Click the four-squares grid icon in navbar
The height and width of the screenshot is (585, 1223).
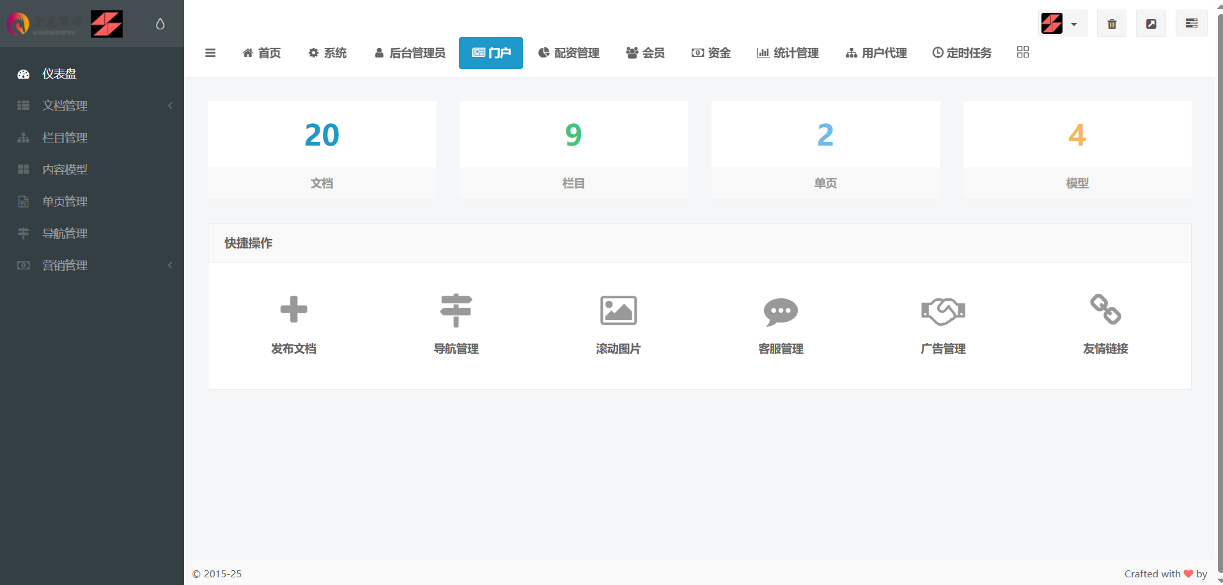coord(1023,52)
